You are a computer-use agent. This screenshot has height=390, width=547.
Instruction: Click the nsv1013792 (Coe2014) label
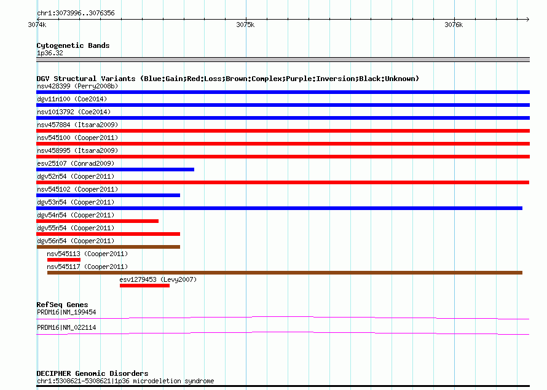(x=74, y=112)
